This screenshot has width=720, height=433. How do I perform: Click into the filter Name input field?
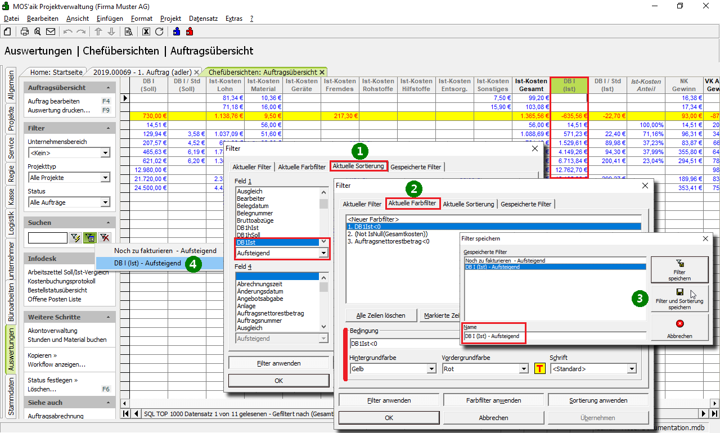(x=554, y=336)
